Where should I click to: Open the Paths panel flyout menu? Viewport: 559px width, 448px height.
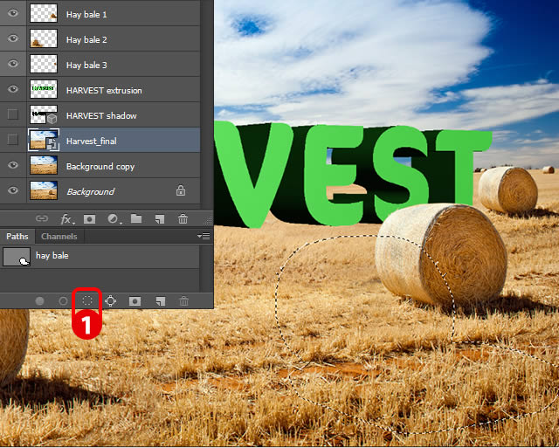pos(204,236)
